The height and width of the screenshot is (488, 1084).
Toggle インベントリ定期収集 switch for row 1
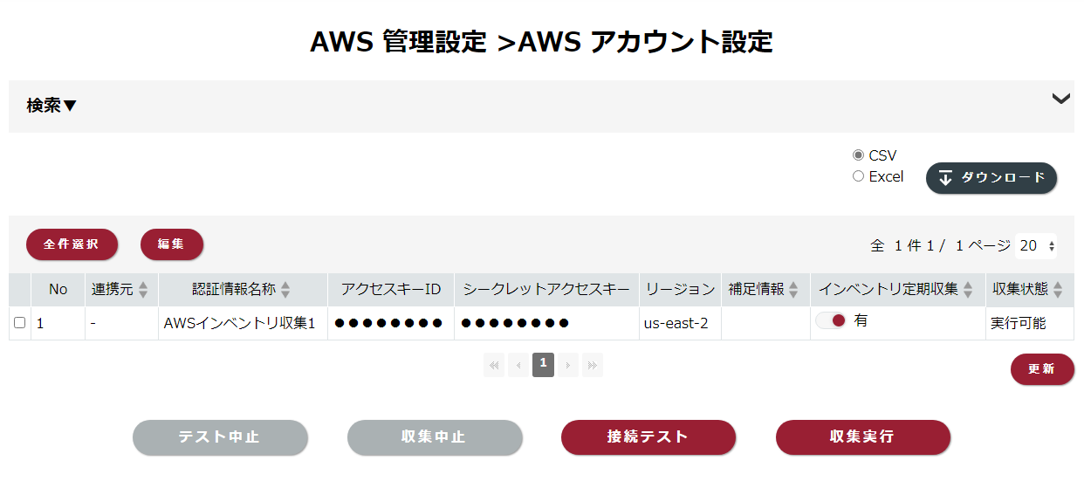coord(831,320)
